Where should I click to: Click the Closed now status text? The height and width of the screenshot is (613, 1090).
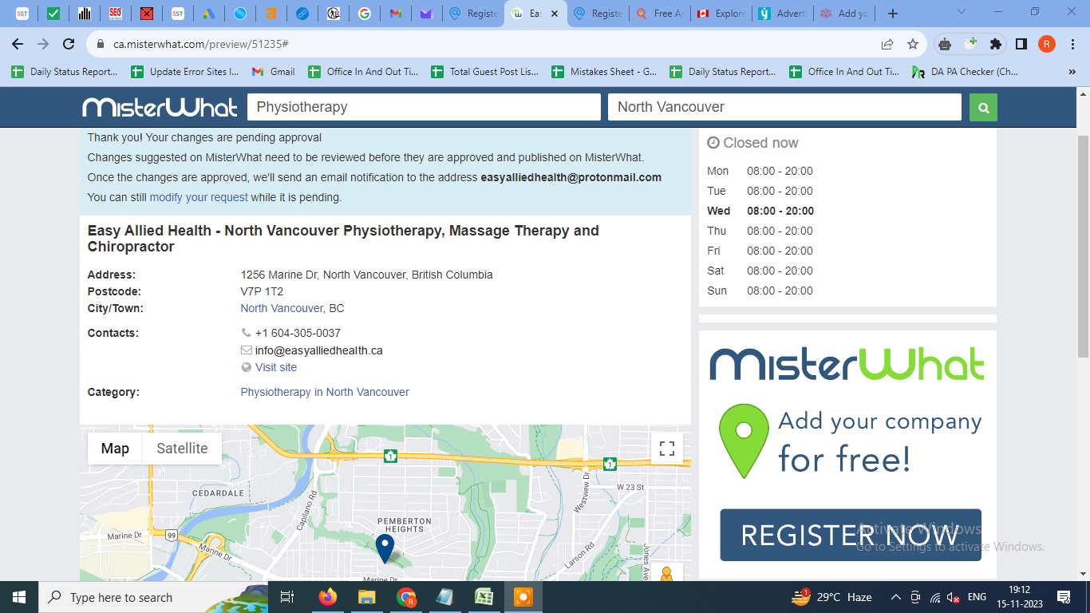pos(760,143)
